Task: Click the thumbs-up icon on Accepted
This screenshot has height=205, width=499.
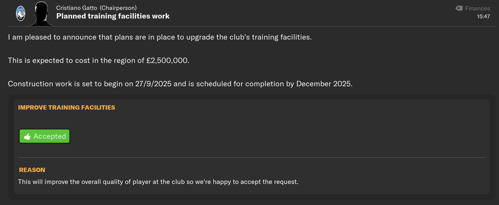Action: (27, 136)
